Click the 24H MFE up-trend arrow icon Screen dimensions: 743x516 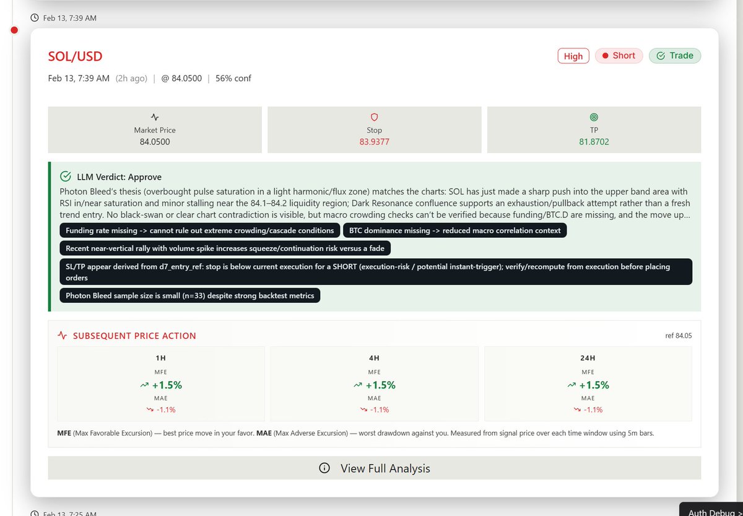point(572,385)
